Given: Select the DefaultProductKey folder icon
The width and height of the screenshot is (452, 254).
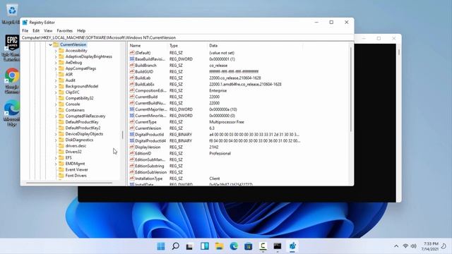Looking at the screenshot, I should (61, 122).
